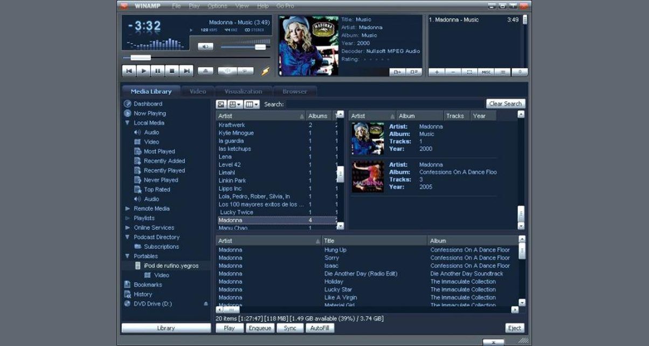This screenshot has height=346, width=649.
Task: Switch to the Browser tab
Action: click(x=295, y=92)
